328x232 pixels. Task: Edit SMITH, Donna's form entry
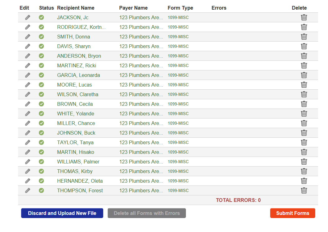[x=28, y=37]
